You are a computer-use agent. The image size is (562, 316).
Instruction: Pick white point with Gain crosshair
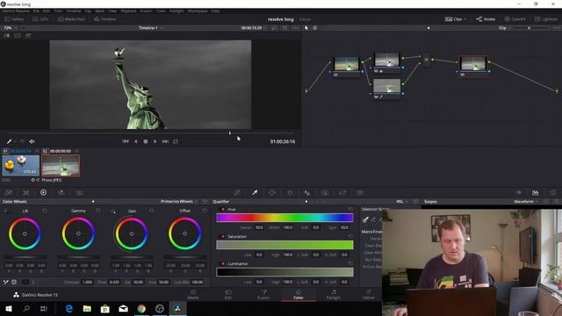coord(113,211)
